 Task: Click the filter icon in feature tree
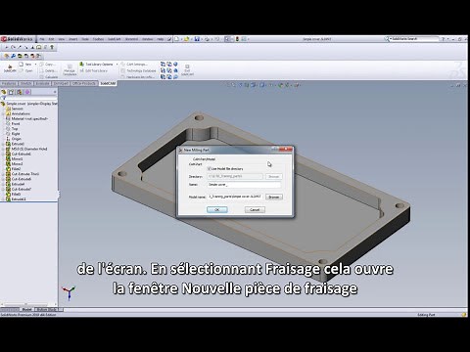[4, 98]
